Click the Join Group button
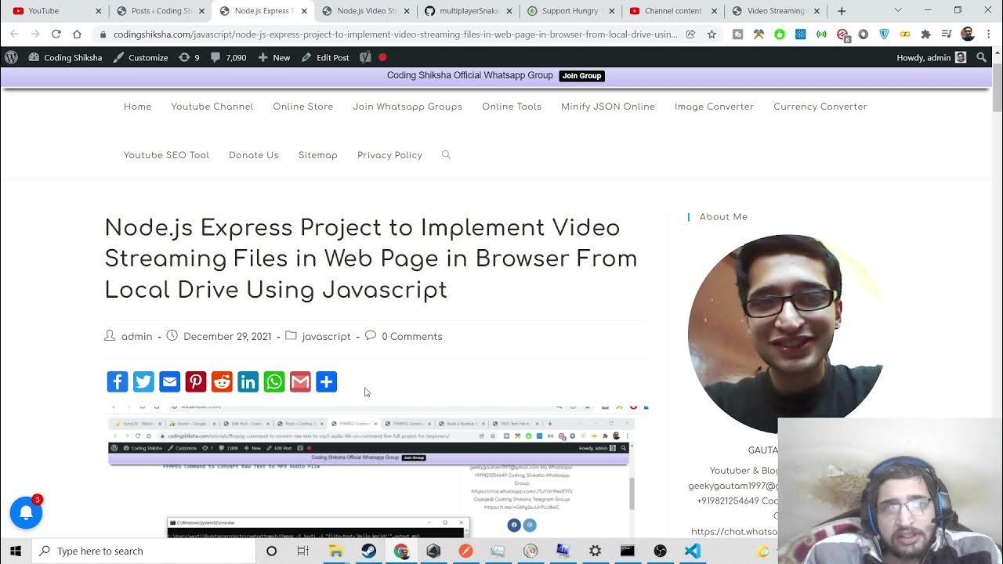1003x564 pixels. 581,76
